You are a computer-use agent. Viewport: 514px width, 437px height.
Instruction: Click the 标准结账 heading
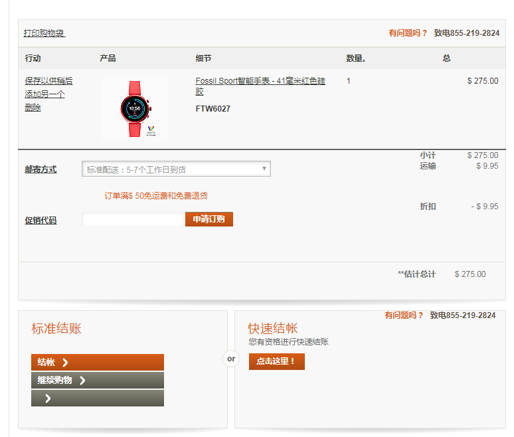[x=56, y=329]
